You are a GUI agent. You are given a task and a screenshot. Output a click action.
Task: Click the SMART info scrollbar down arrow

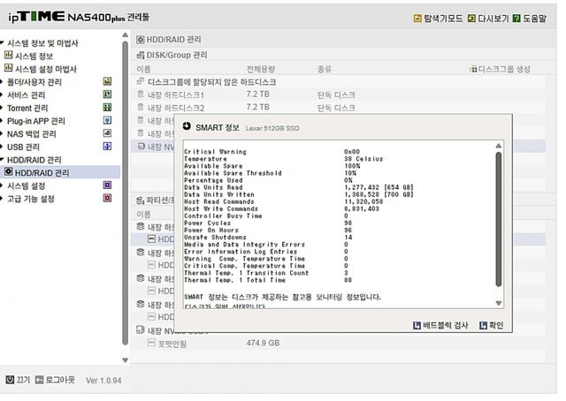point(499,305)
